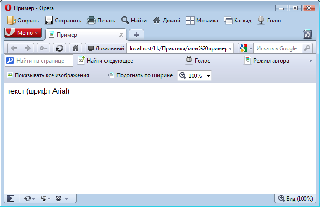Open the Opera Turbo menu
320x207 pixels.
pos(62,198)
